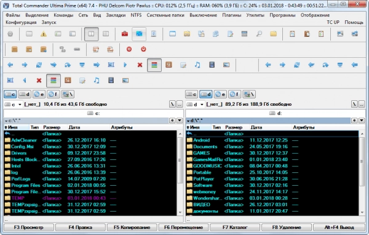Click the red X beside the right-pointing triangle
369x235 pixels.
[140, 65]
